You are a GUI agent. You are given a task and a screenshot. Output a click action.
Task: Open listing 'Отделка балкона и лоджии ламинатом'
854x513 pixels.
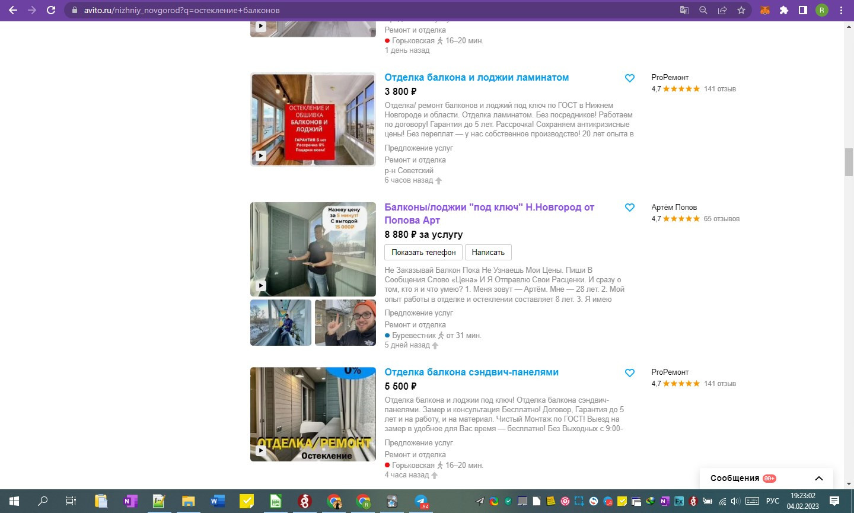point(477,78)
